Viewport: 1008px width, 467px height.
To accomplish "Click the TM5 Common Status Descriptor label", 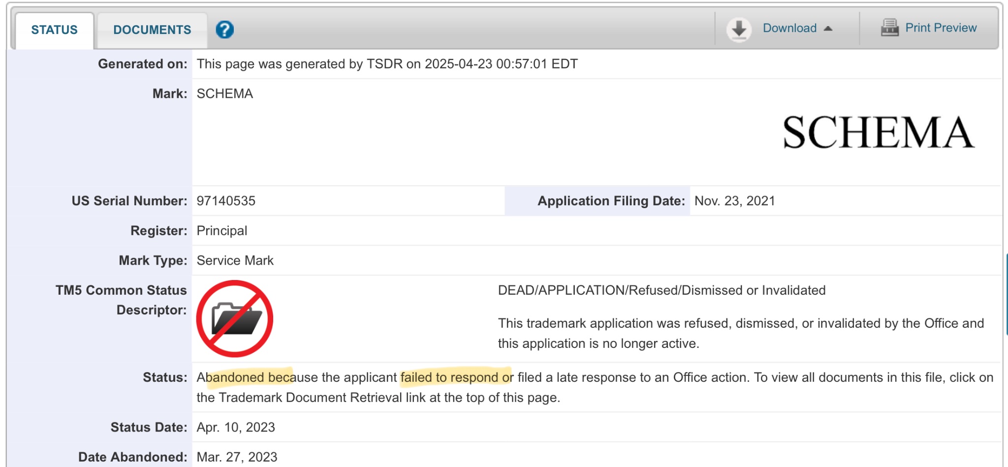I will click(121, 300).
